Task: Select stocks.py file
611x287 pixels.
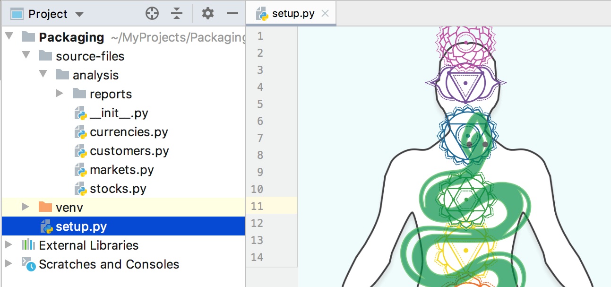Action: (x=123, y=188)
